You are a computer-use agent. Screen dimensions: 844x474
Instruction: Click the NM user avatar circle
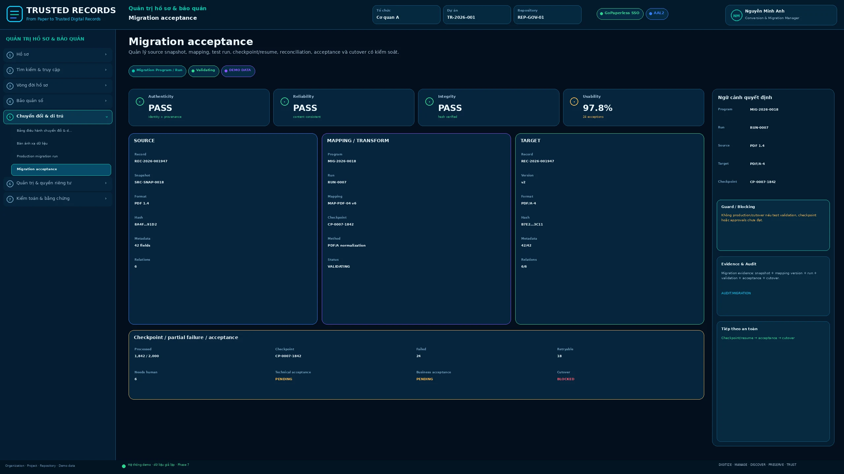coord(736,15)
